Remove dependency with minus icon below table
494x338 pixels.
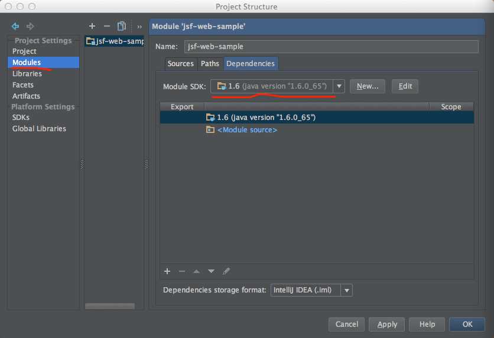point(182,271)
